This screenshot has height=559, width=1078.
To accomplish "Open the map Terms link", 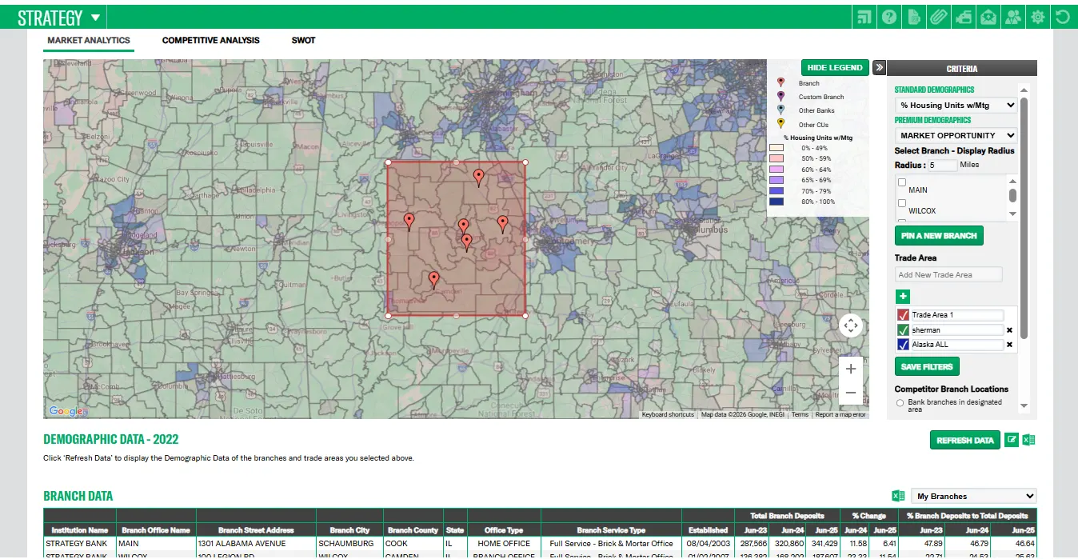I will tap(800, 414).
